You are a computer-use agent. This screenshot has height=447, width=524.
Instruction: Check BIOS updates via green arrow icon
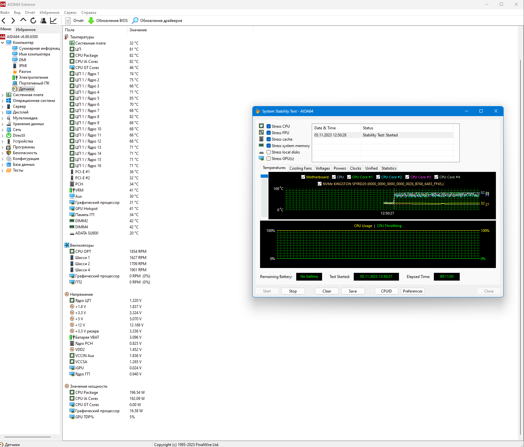(91, 21)
